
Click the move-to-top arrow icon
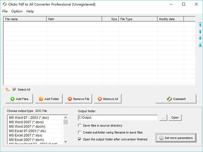tap(200, 24)
